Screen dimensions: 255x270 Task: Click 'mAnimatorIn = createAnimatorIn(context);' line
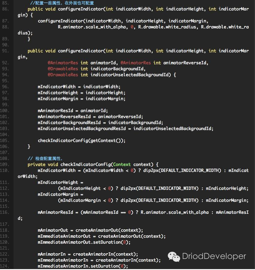point(88,254)
